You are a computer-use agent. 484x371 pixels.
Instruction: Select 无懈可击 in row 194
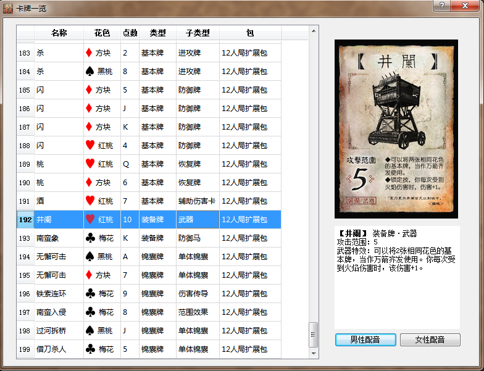pyautogui.click(x=51, y=257)
